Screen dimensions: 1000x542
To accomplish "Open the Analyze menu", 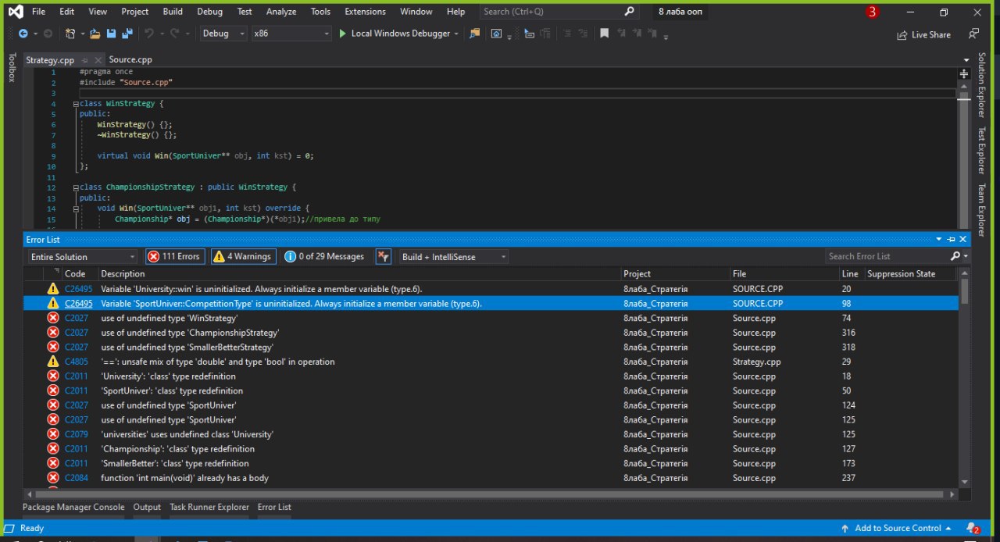I will 281,12.
